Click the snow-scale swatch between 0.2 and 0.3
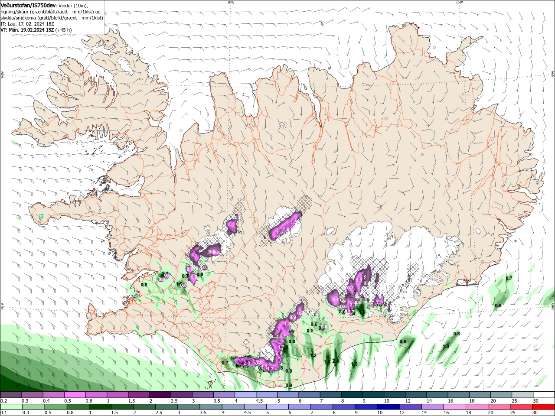This screenshot has height=416, width=555. coord(11,395)
